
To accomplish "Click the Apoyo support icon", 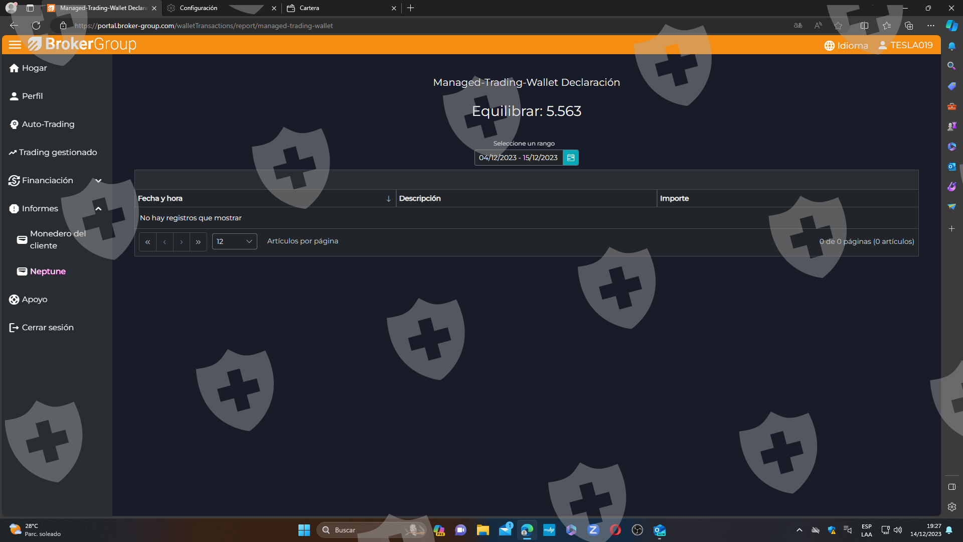I will (14, 300).
